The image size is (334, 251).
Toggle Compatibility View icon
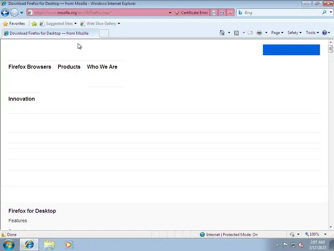pos(214,13)
